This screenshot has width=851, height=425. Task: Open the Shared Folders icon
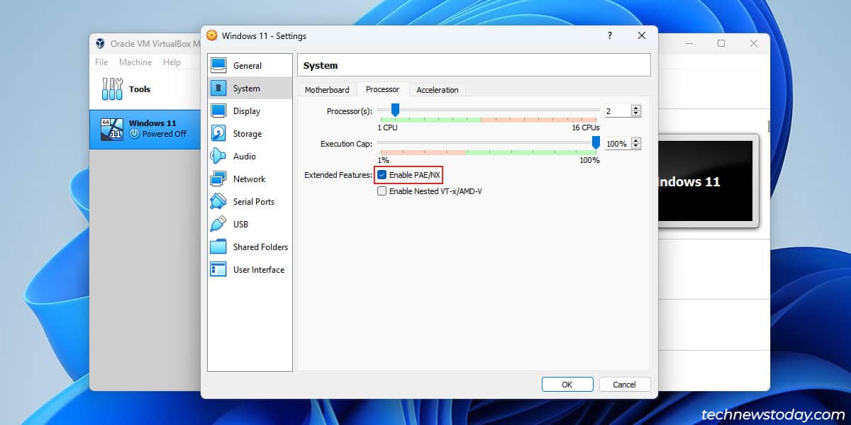point(218,246)
